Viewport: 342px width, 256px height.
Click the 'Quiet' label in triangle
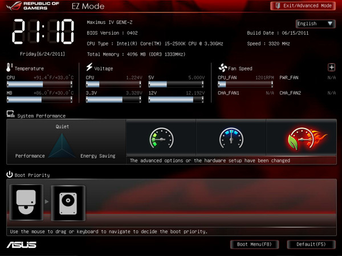click(x=62, y=126)
